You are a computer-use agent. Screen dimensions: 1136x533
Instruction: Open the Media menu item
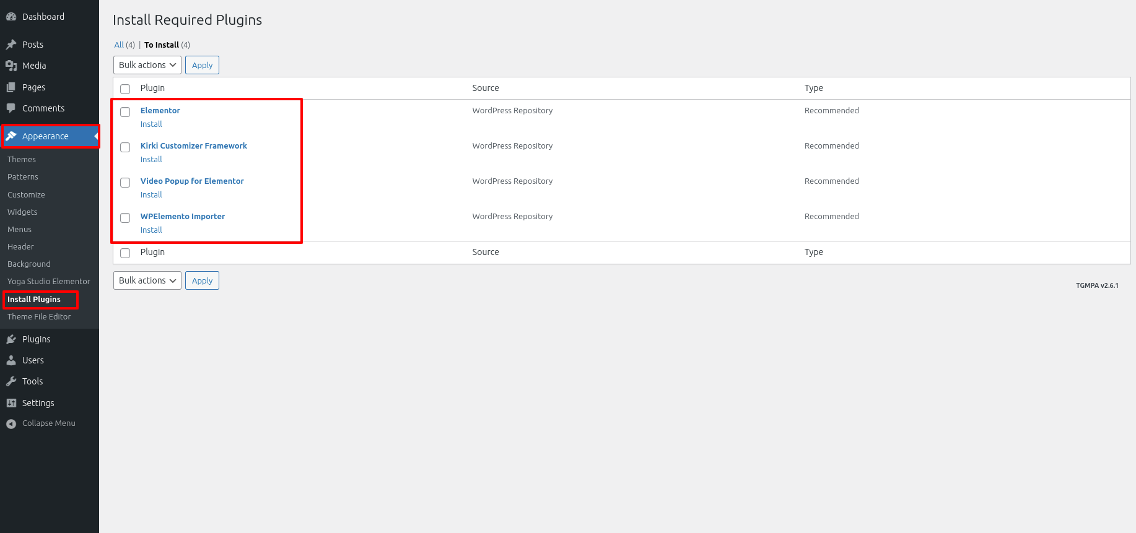[50, 66]
